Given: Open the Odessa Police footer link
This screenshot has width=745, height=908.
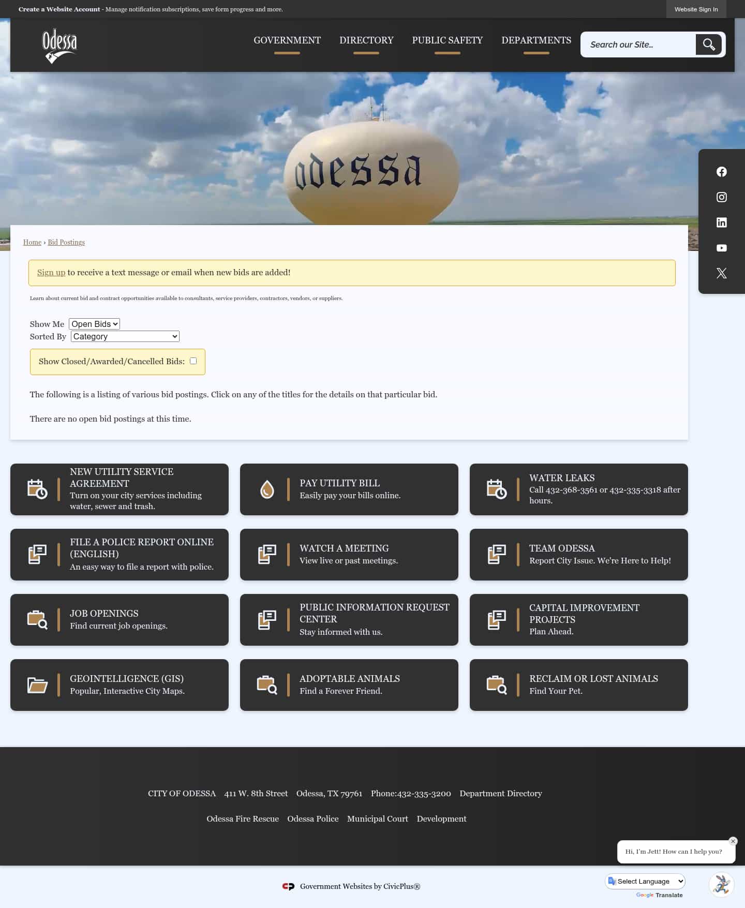Looking at the screenshot, I should click(x=313, y=818).
